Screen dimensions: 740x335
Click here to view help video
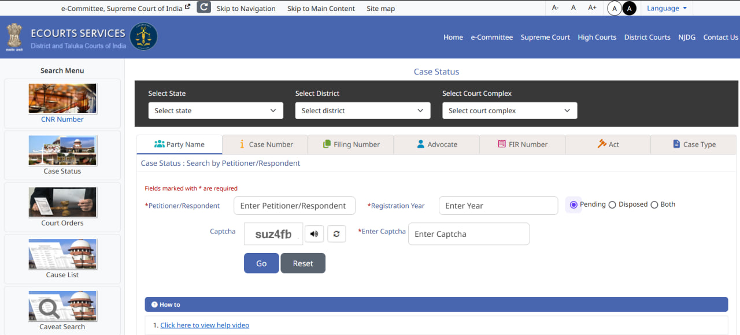(x=204, y=325)
